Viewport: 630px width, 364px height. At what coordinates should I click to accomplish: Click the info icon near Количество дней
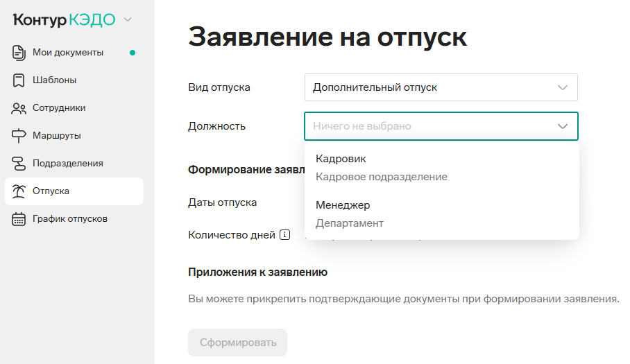(284, 235)
